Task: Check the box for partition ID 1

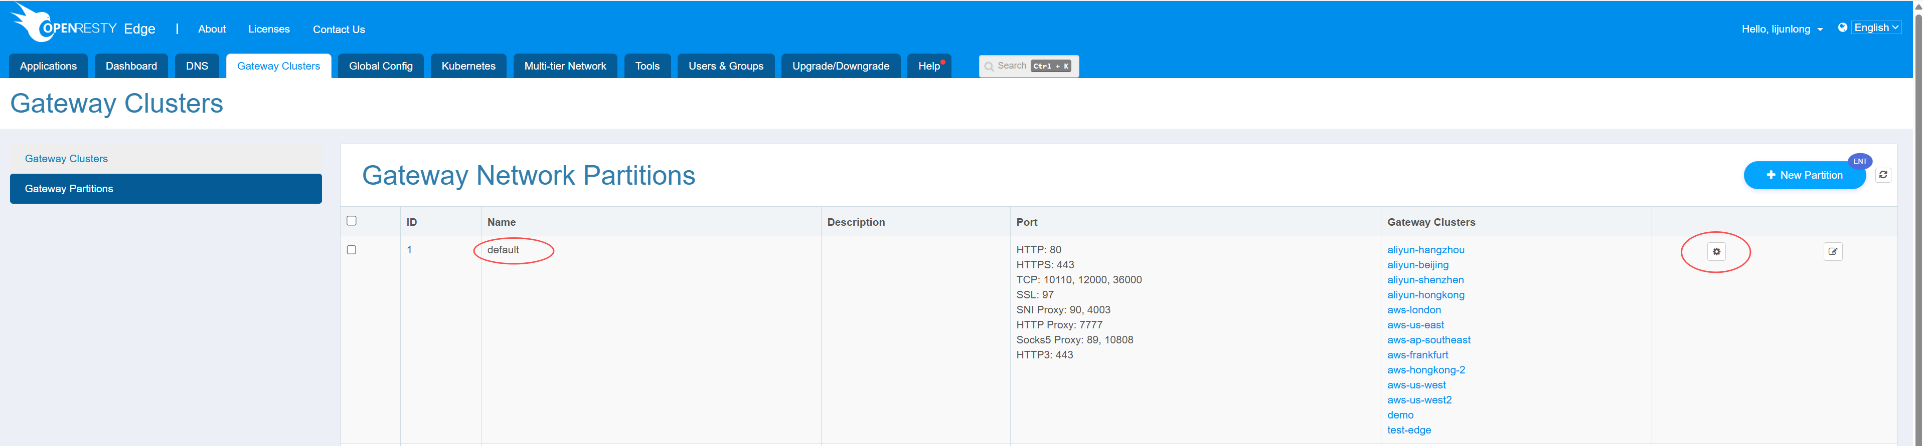Action: pyautogui.click(x=352, y=250)
